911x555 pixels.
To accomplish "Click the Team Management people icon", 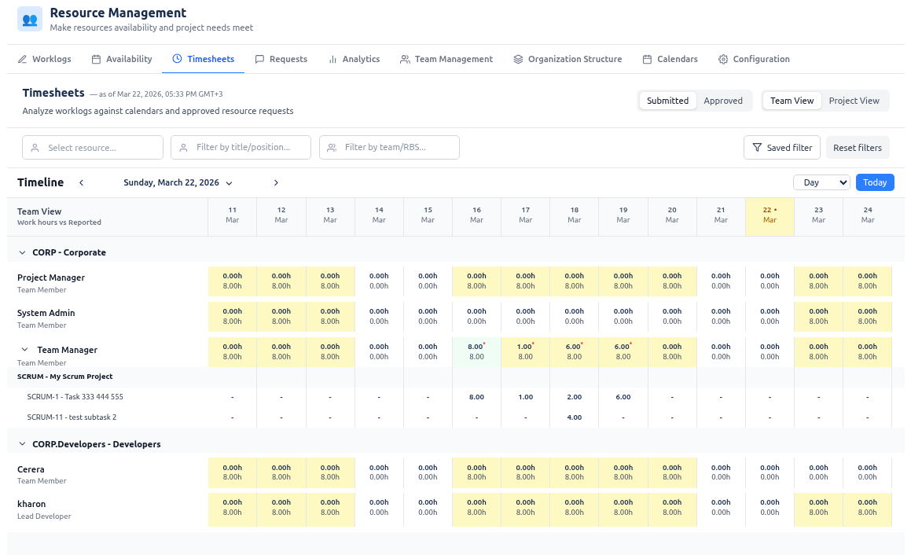I will (405, 58).
